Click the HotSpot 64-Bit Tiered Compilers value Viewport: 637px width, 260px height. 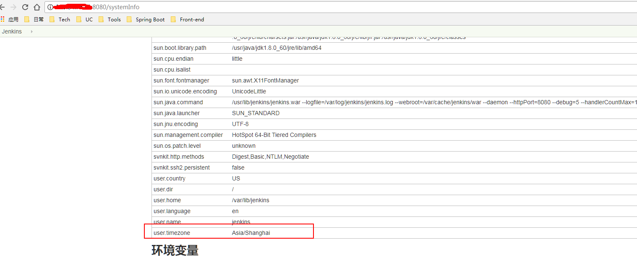(274, 135)
